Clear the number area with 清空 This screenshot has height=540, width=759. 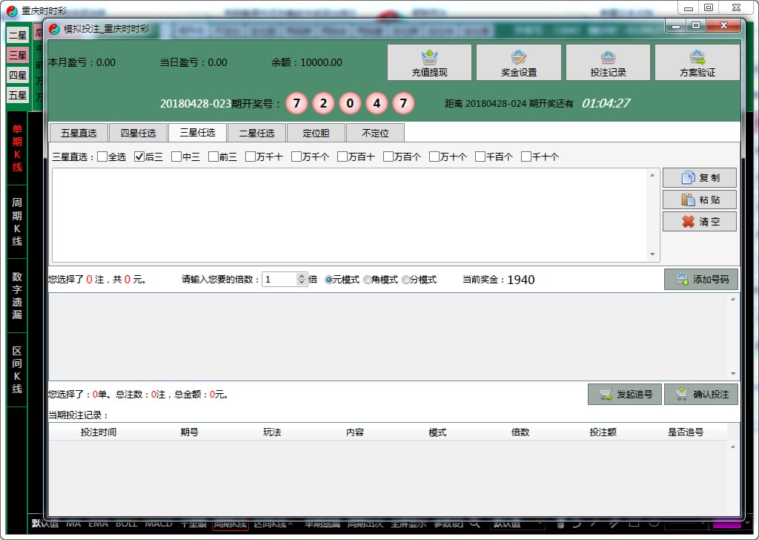tap(699, 221)
